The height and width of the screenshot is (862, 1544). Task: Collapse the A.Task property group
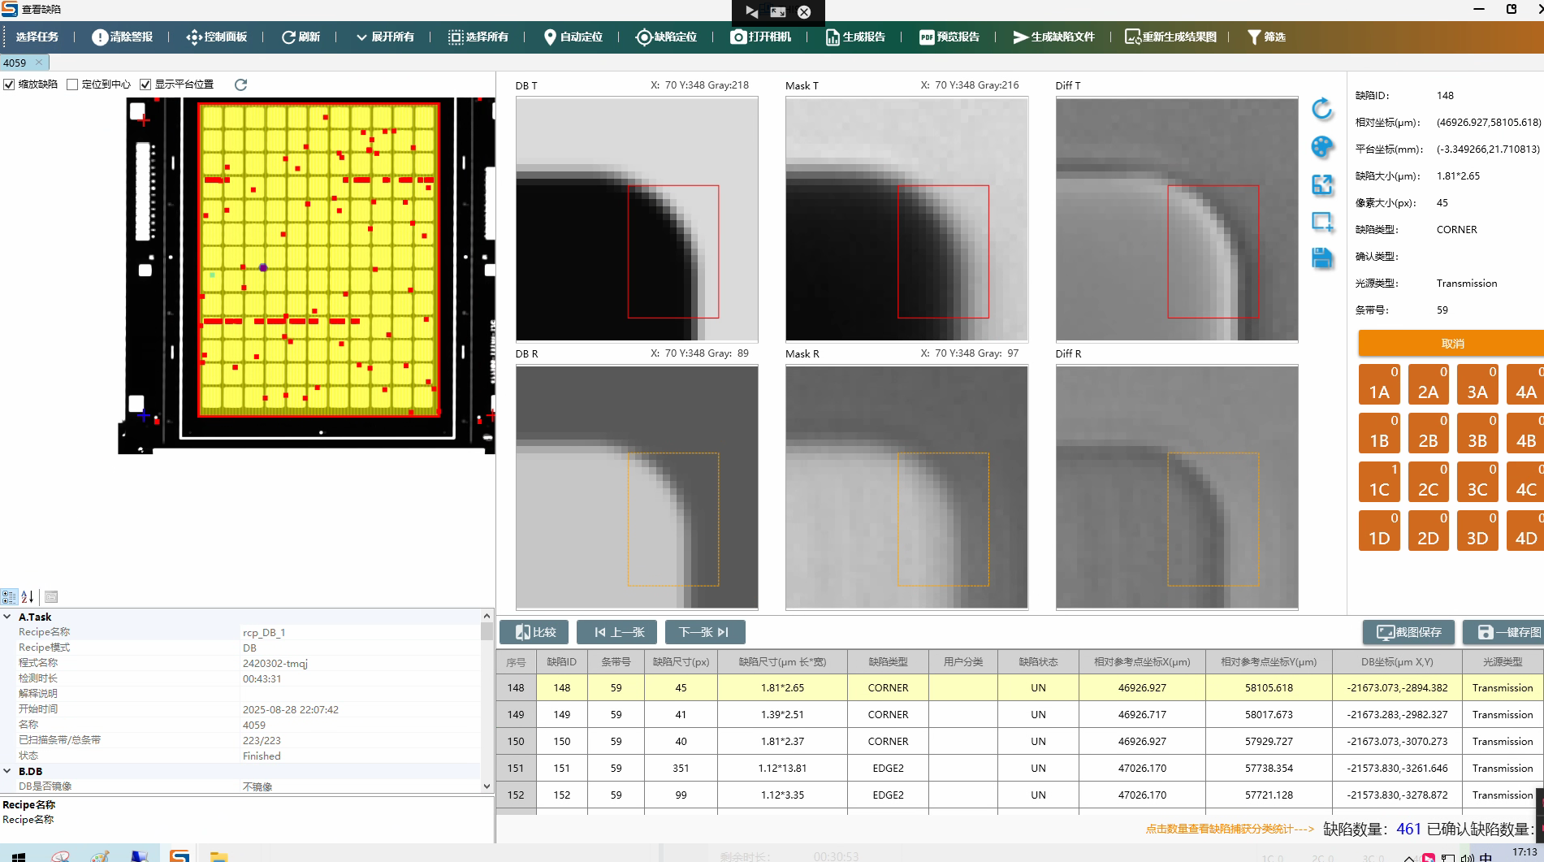coord(7,617)
